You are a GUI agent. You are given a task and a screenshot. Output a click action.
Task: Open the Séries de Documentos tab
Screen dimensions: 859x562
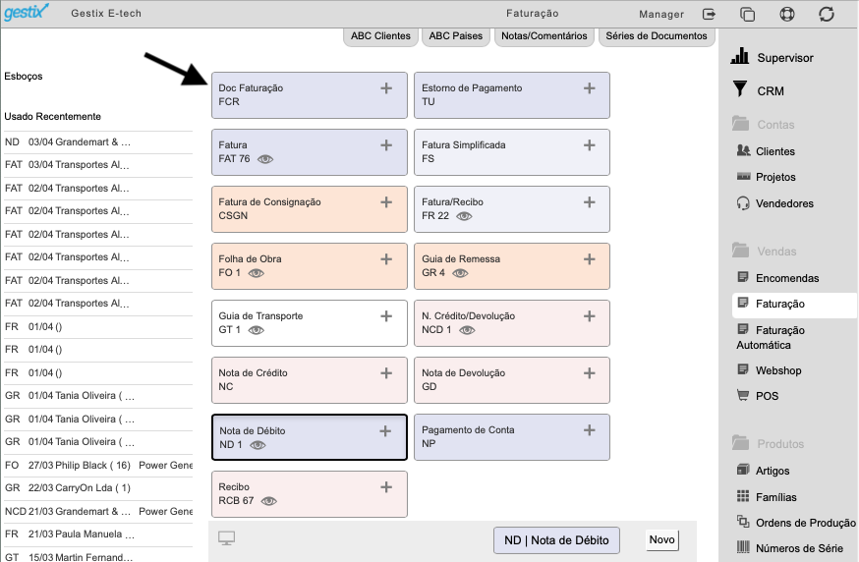(x=657, y=36)
